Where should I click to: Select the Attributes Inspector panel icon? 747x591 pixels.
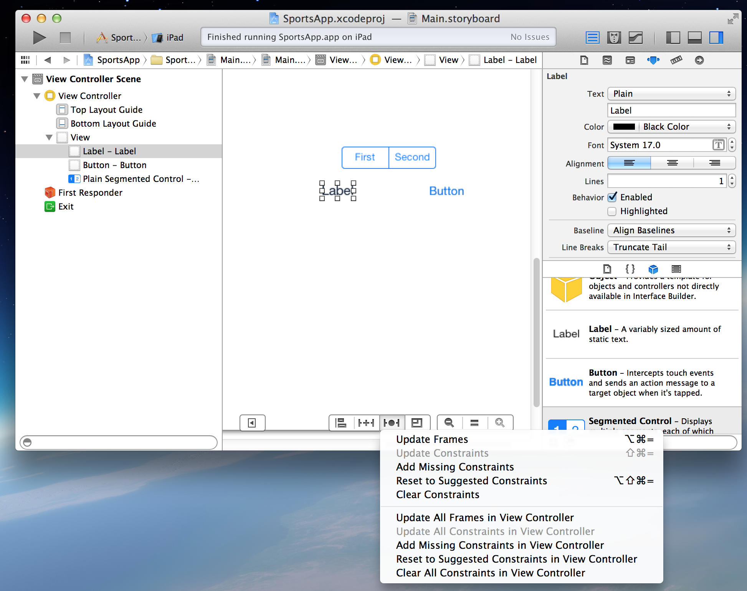(x=654, y=59)
